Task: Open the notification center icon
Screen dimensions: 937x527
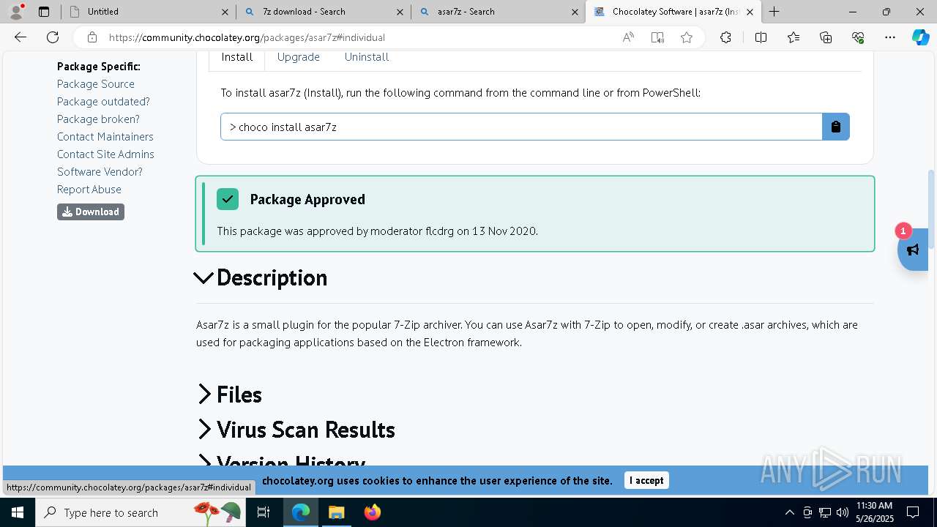Action: point(913,512)
